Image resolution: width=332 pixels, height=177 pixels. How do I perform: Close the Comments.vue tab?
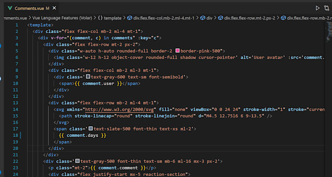[x=54, y=8]
